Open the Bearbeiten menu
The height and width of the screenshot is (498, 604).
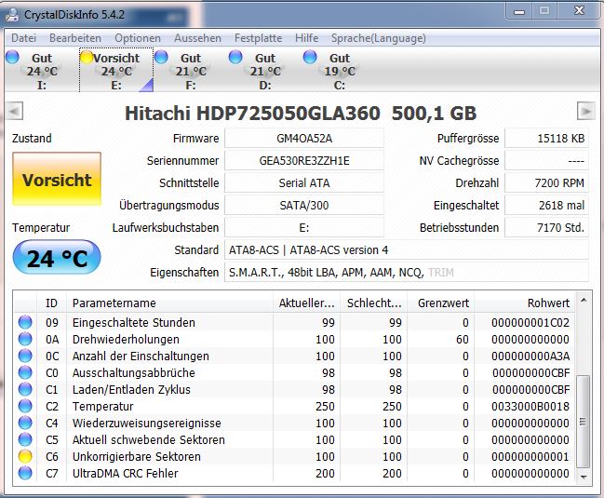pos(75,38)
